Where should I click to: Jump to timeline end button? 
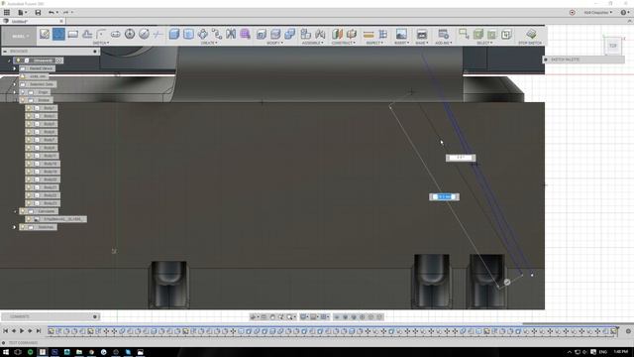pos(39,331)
